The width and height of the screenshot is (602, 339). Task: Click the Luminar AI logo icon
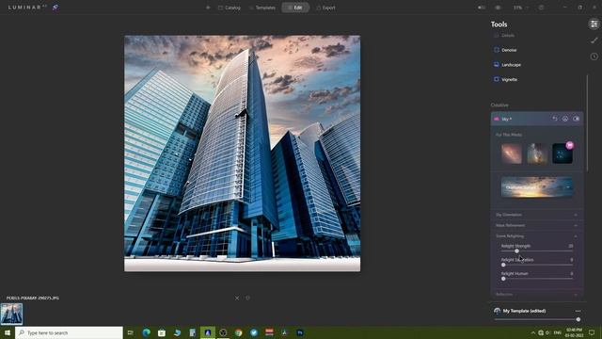click(55, 7)
